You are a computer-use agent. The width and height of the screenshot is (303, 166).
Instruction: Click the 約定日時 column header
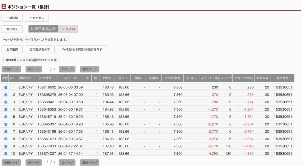pyautogui.click(x=70, y=78)
